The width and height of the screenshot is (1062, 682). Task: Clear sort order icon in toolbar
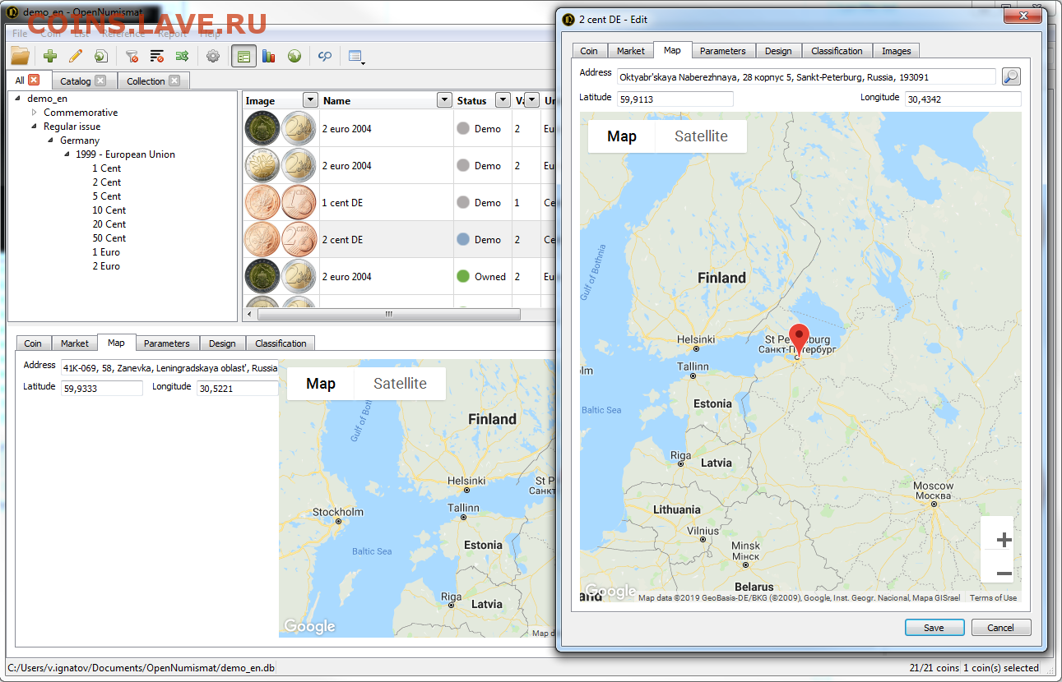coord(156,56)
